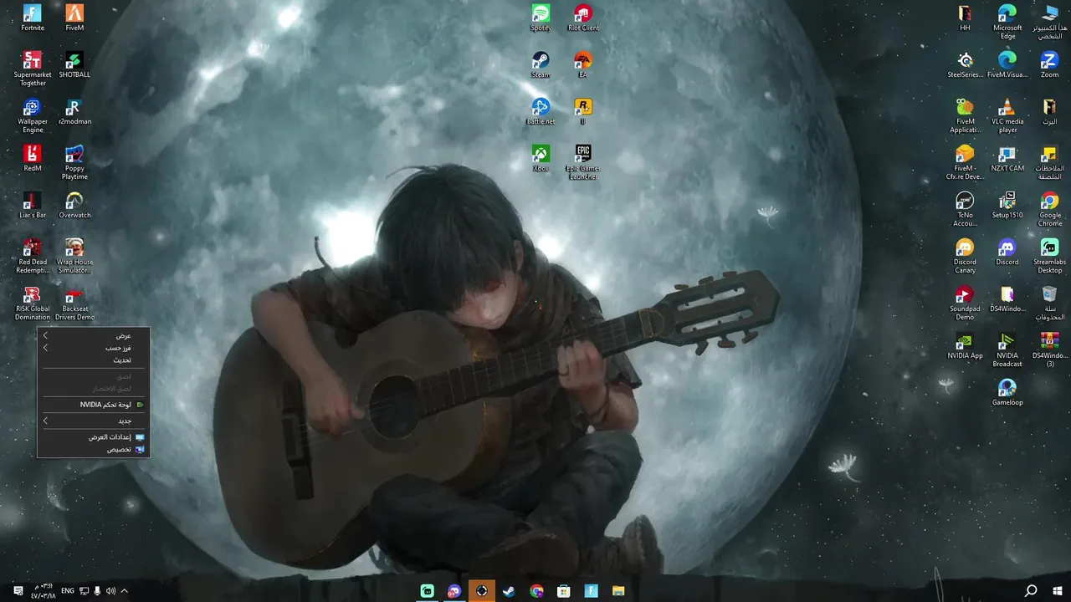Open the taskbar volume control
1071x602 pixels.
pyautogui.click(x=110, y=591)
